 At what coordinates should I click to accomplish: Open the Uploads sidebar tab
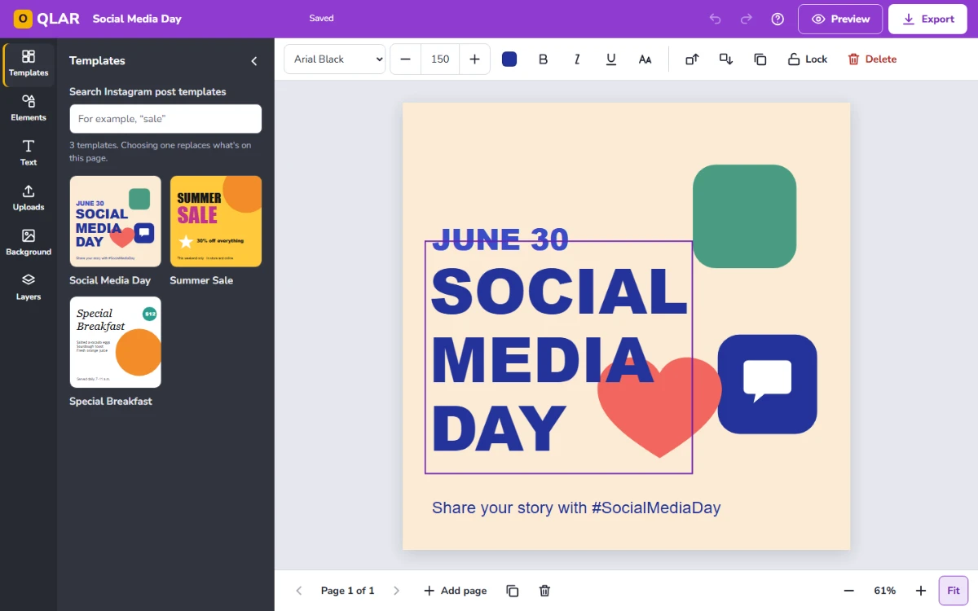coord(29,199)
